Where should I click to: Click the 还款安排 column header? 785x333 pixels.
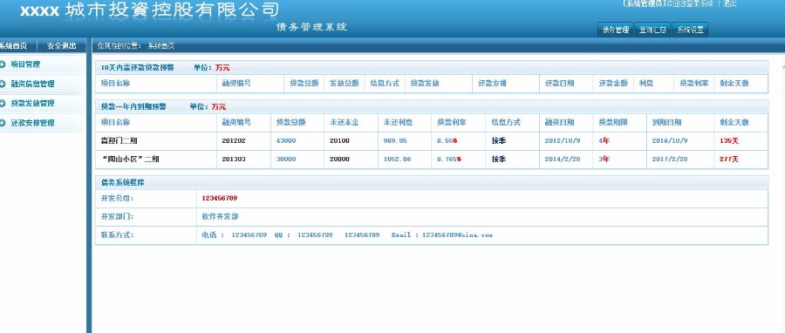(x=492, y=84)
